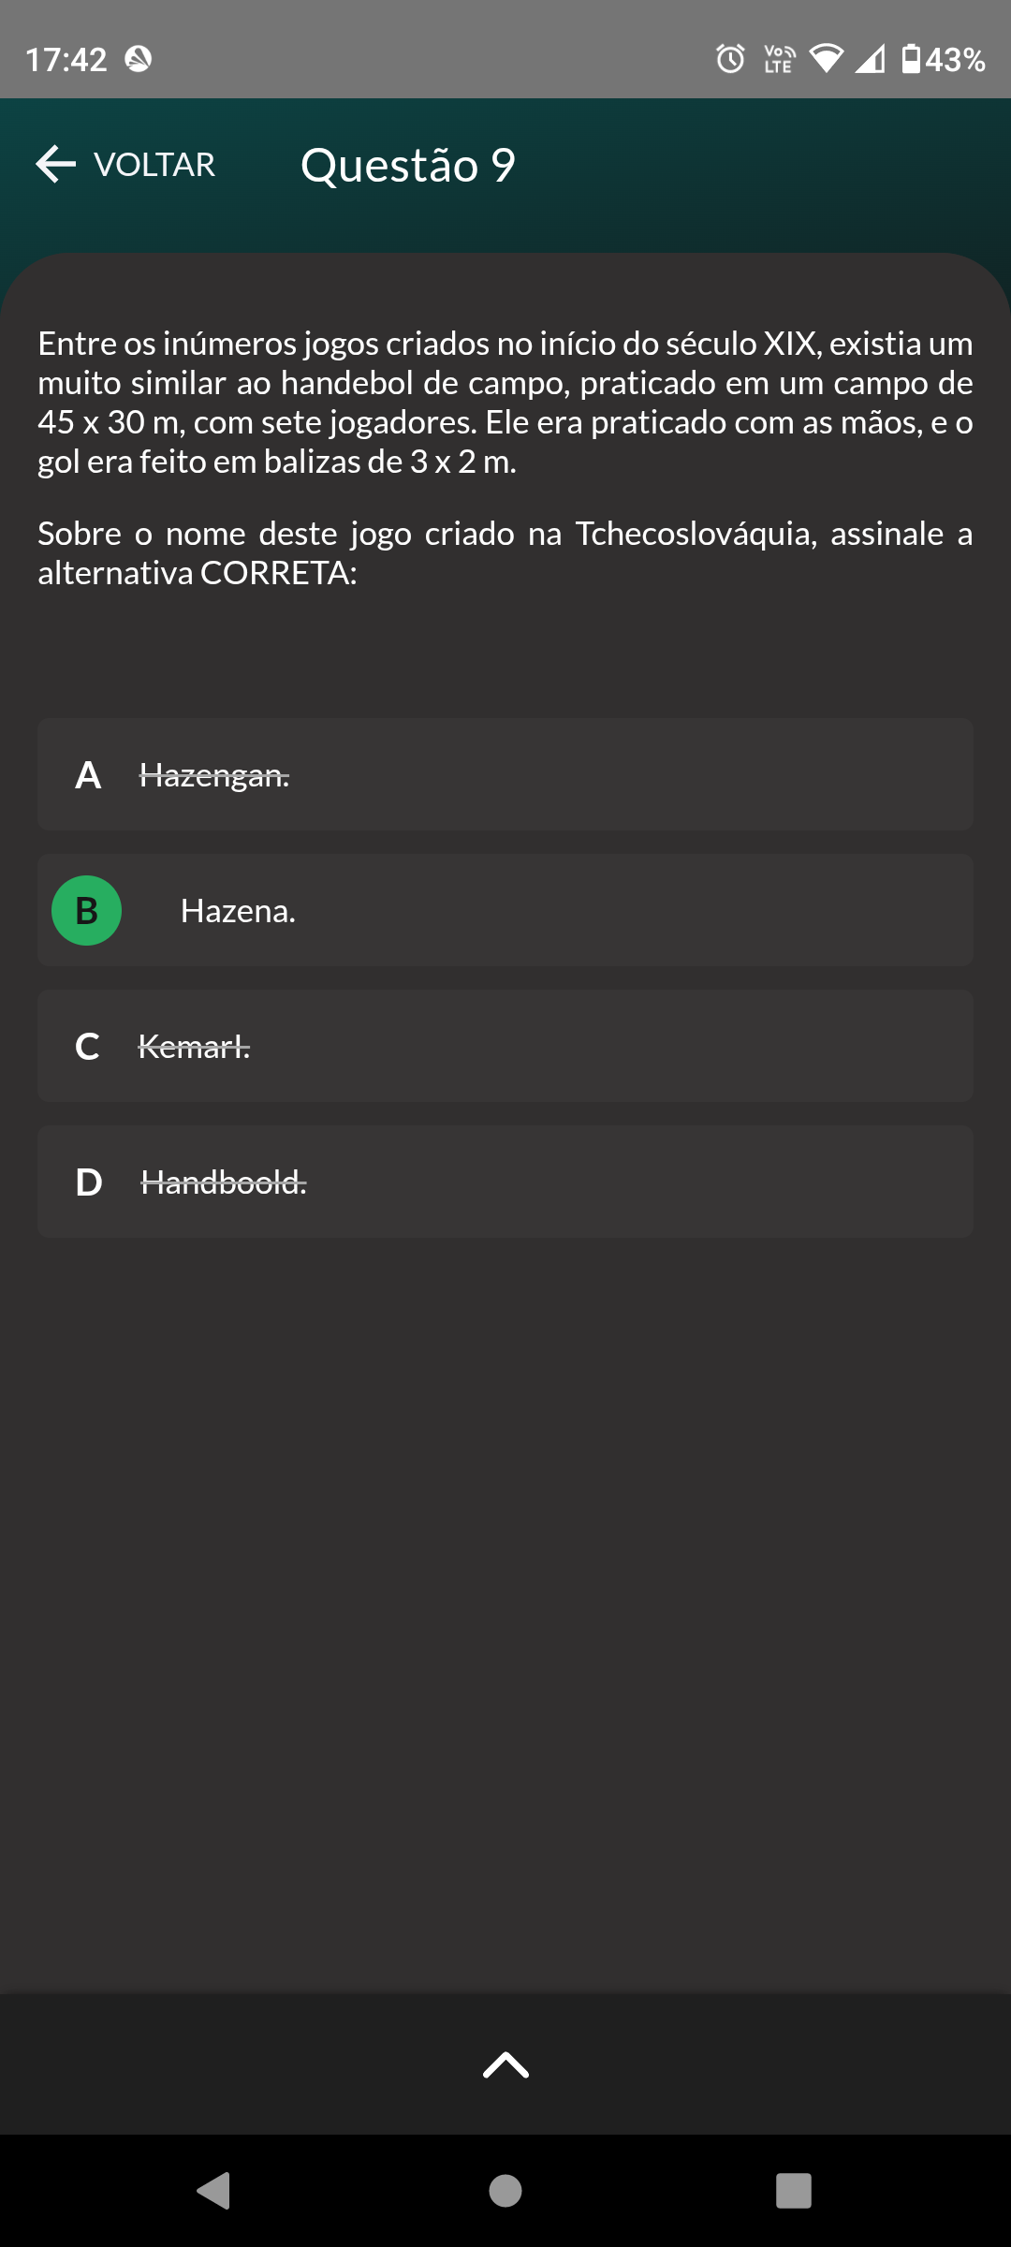Open recent apps square button

click(x=794, y=2191)
